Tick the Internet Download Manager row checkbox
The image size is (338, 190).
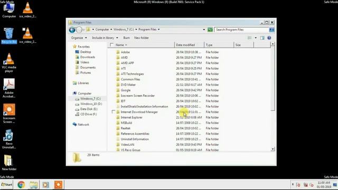(x=114, y=112)
